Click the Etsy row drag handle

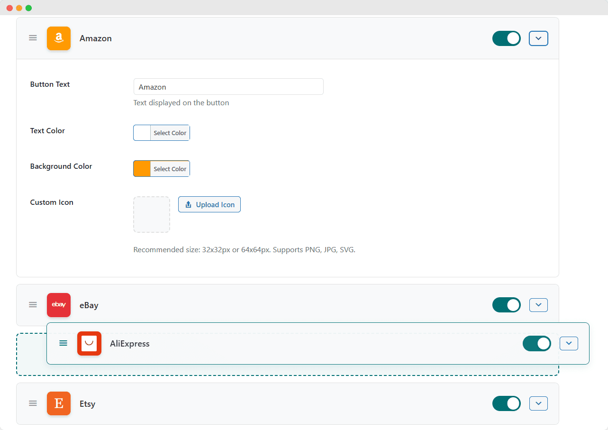[x=33, y=403]
